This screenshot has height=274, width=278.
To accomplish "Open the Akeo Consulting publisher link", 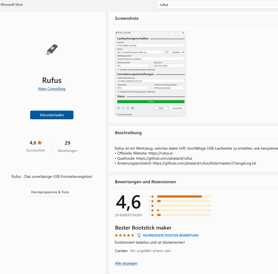I will 52,89.
